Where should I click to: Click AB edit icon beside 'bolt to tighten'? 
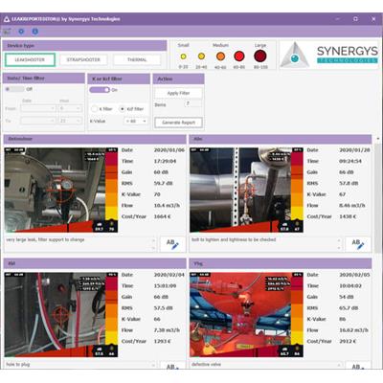pos(358,244)
